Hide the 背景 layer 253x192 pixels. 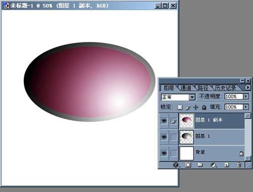[x=164, y=153]
